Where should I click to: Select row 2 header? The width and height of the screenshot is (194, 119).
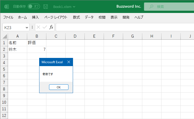tap(4, 49)
